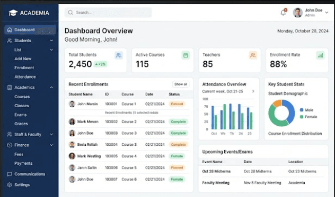Select Dashboard in the sidebar
The height and width of the screenshot is (197, 335).
pos(30,30)
